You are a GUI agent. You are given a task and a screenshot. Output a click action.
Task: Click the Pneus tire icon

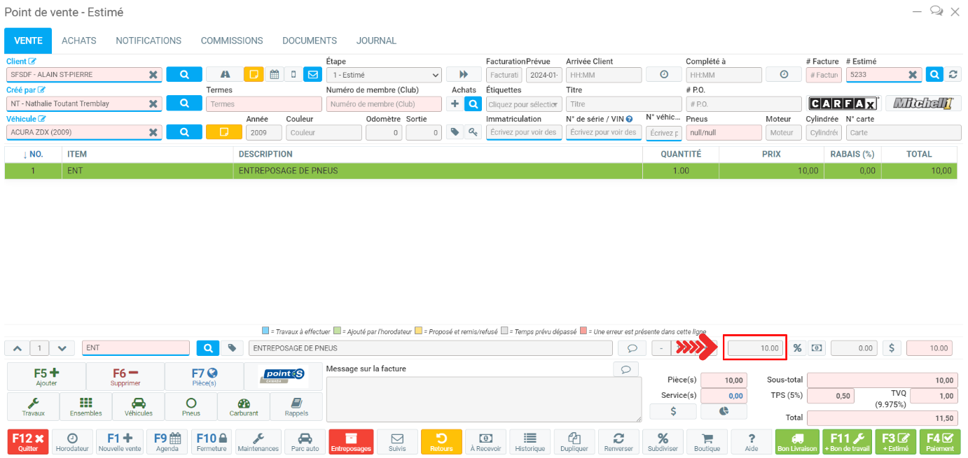click(191, 406)
